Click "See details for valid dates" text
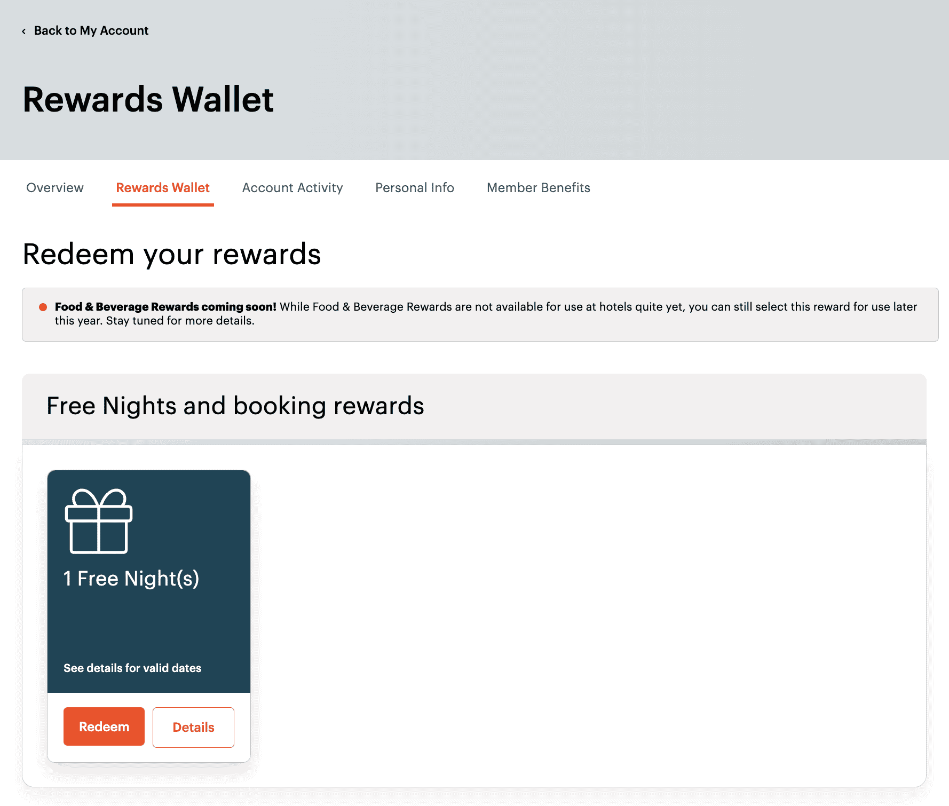 coord(132,668)
